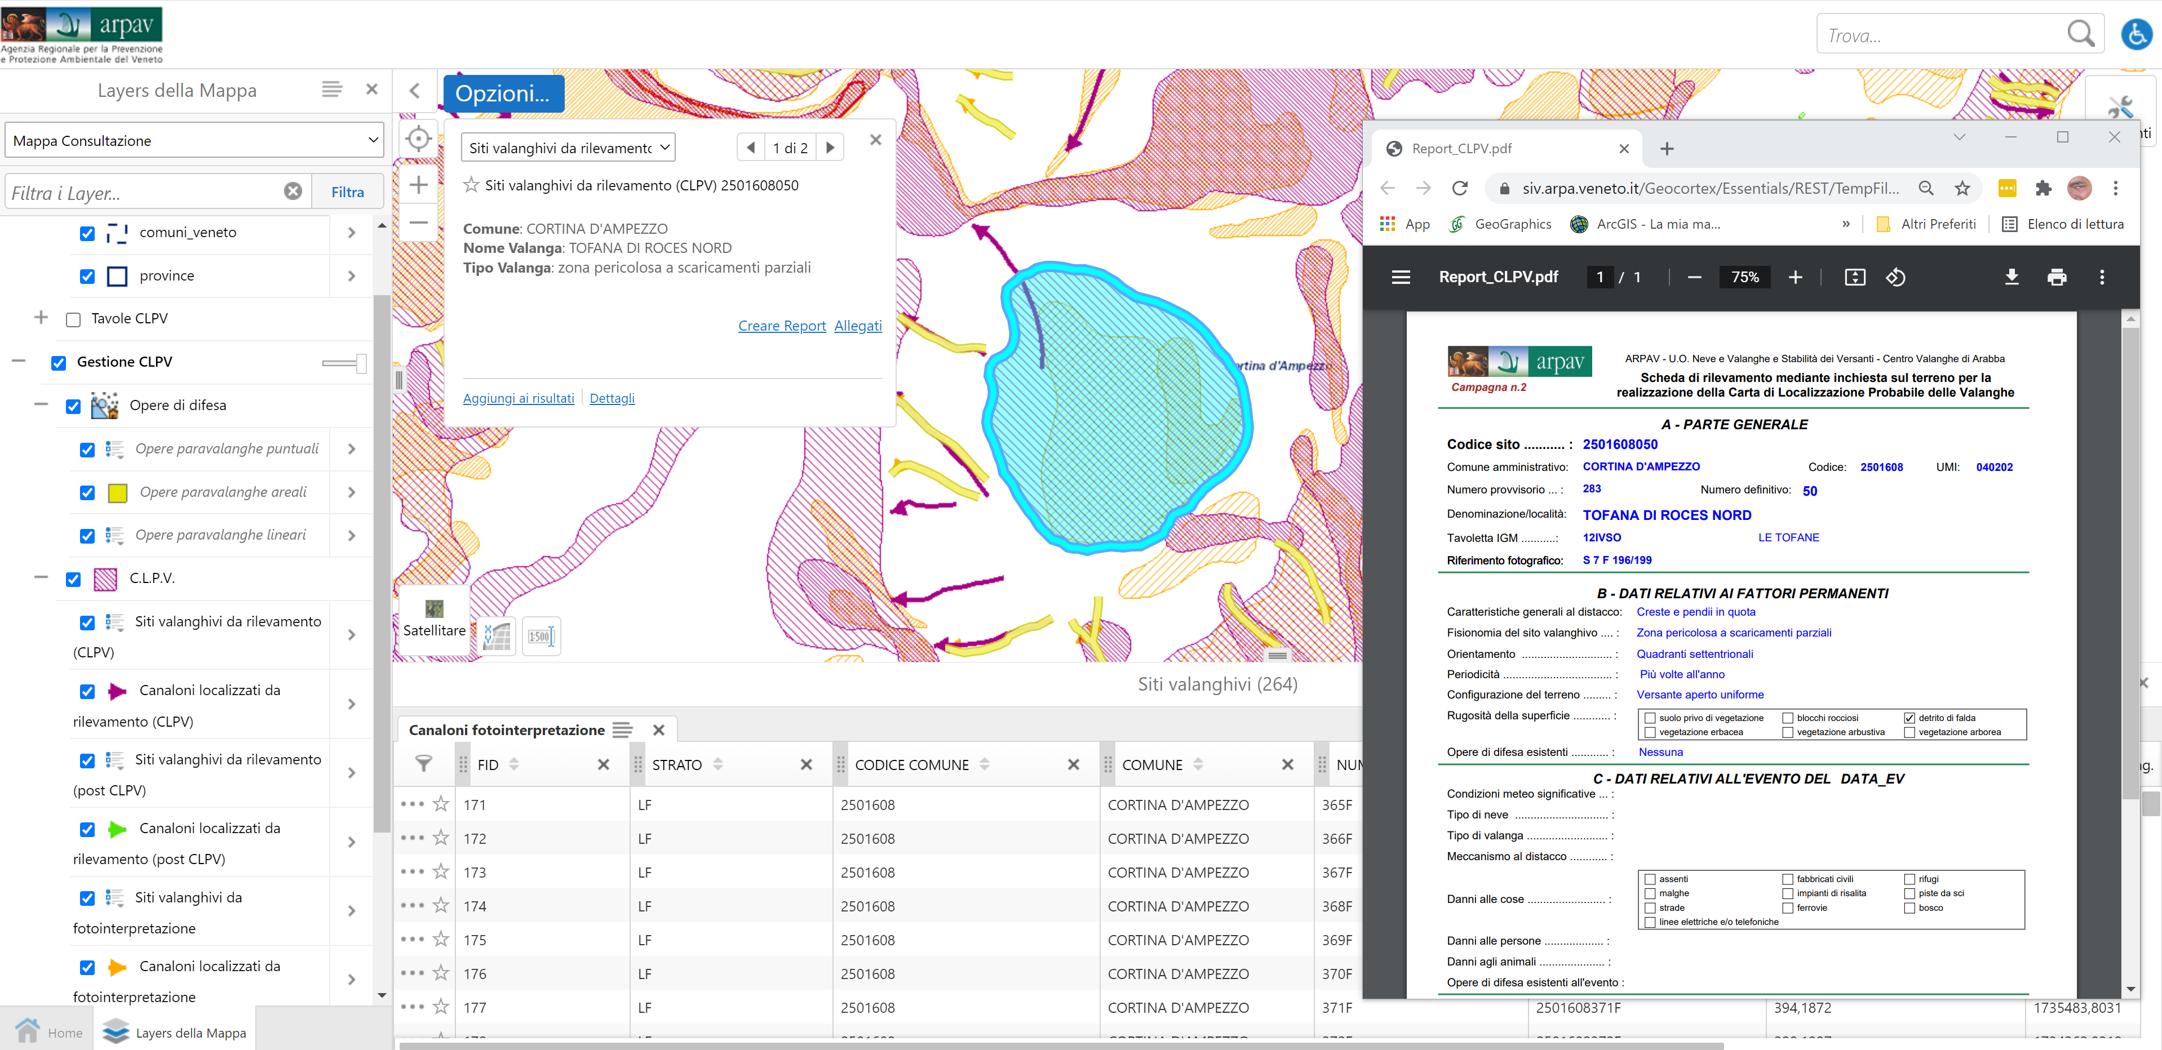The height and width of the screenshot is (1050, 2162).
Task: Open Chrome tab search chevron dropdown
Action: tap(1959, 137)
